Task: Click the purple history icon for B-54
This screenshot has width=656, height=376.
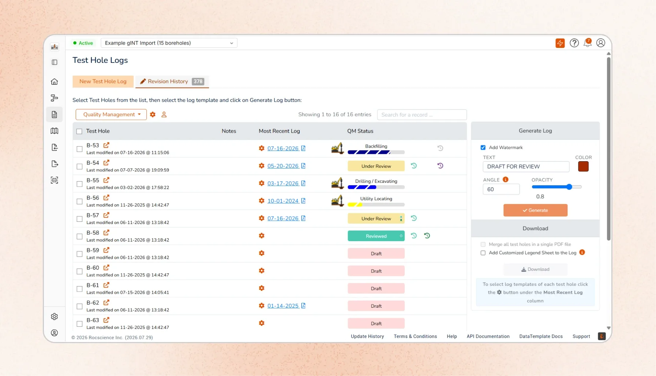Action: coord(440,166)
